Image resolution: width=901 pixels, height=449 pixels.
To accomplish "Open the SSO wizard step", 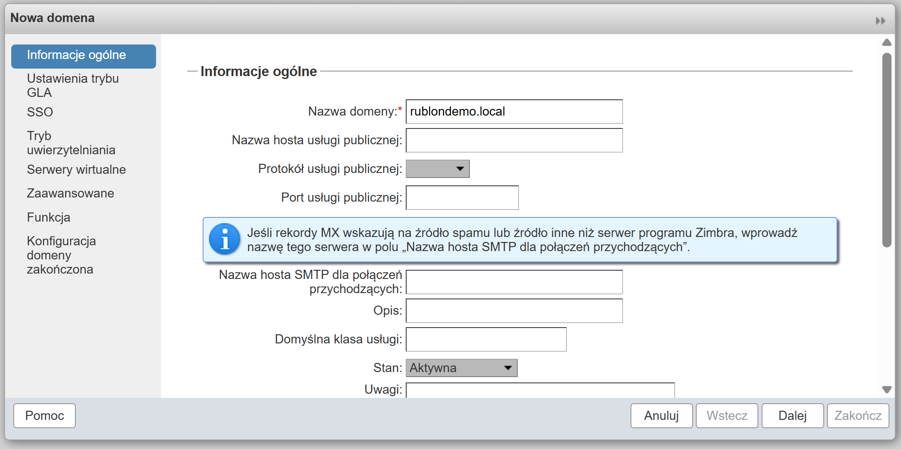I will 40,112.
